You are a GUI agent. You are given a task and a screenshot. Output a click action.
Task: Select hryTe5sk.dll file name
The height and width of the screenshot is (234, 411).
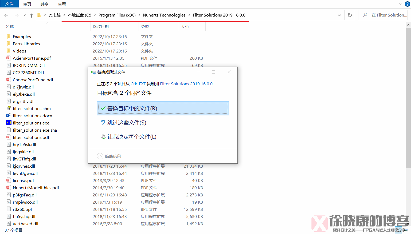[24, 144]
